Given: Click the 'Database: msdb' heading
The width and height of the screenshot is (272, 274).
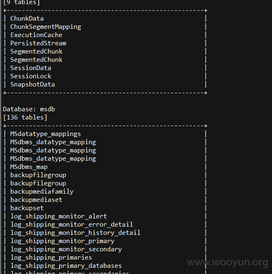Looking at the screenshot, I should [x=29, y=109].
